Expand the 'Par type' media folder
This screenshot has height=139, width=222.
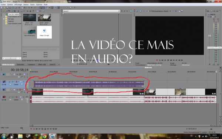point(4,19)
